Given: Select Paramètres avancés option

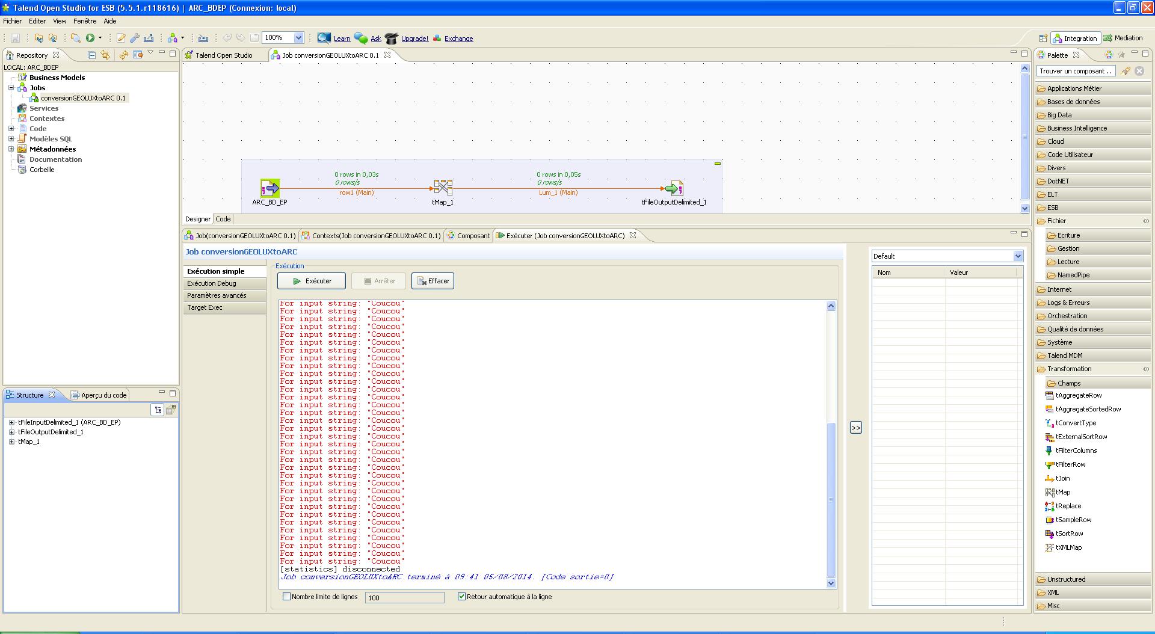Looking at the screenshot, I should pos(224,295).
